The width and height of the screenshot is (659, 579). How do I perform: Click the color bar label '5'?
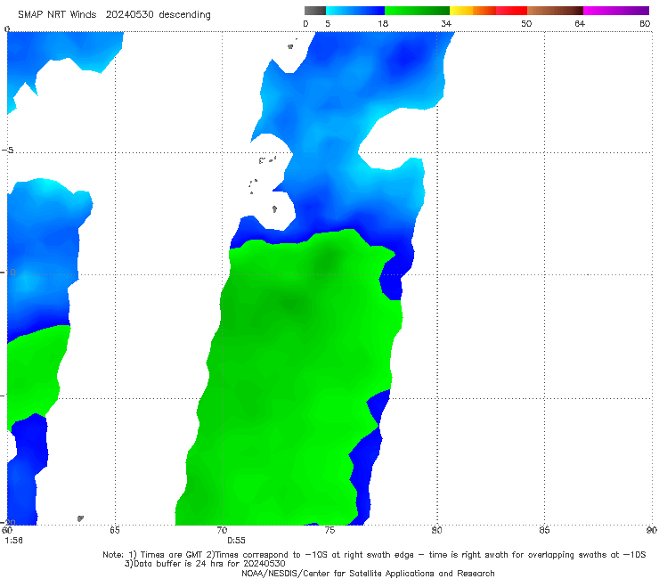pyautogui.click(x=328, y=23)
